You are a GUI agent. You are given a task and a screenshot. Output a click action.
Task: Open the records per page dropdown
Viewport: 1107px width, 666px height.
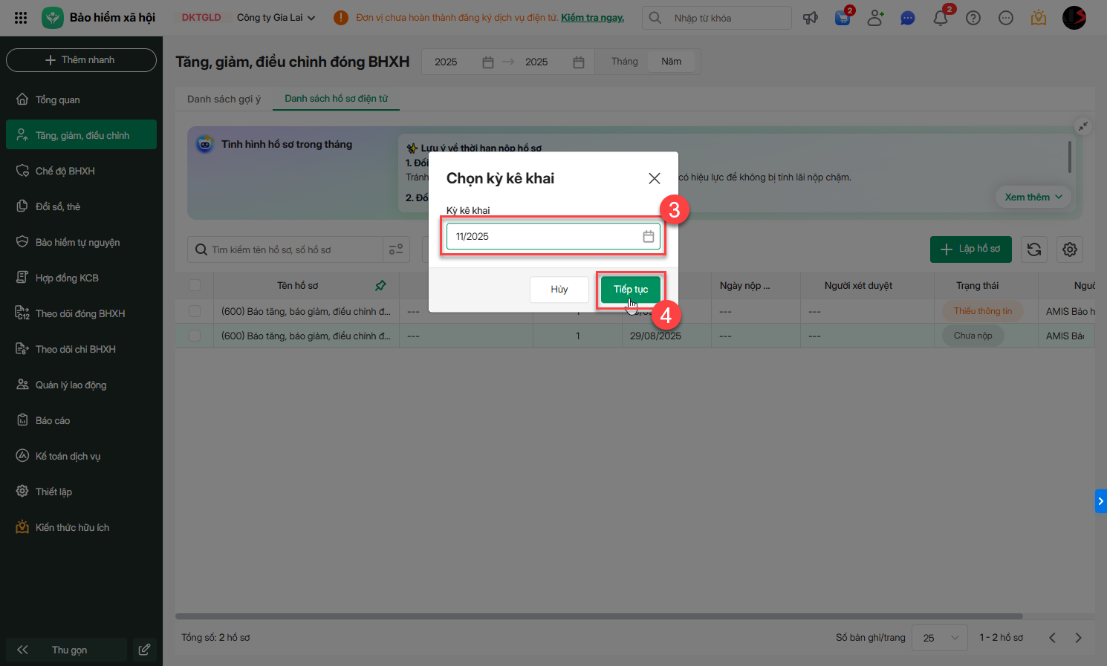pyautogui.click(x=940, y=638)
